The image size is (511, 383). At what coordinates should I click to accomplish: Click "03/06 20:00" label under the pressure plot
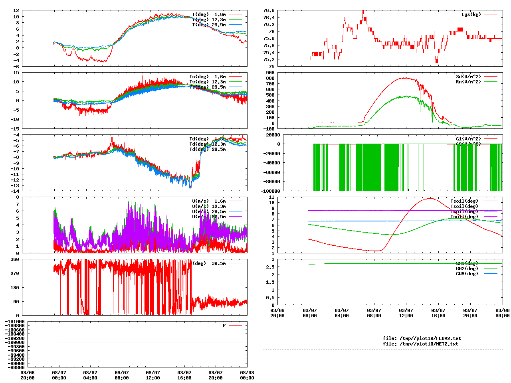[28, 375]
